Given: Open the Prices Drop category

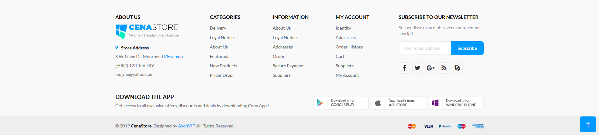Looking at the screenshot, I should (x=221, y=75).
